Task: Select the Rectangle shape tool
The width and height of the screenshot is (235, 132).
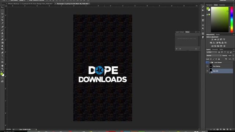Action: pos(2,62)
